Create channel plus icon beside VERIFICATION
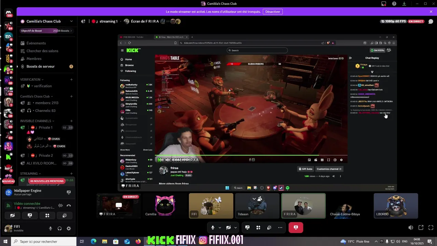Viewport: 437px width, 246px height. click(71, 79)
